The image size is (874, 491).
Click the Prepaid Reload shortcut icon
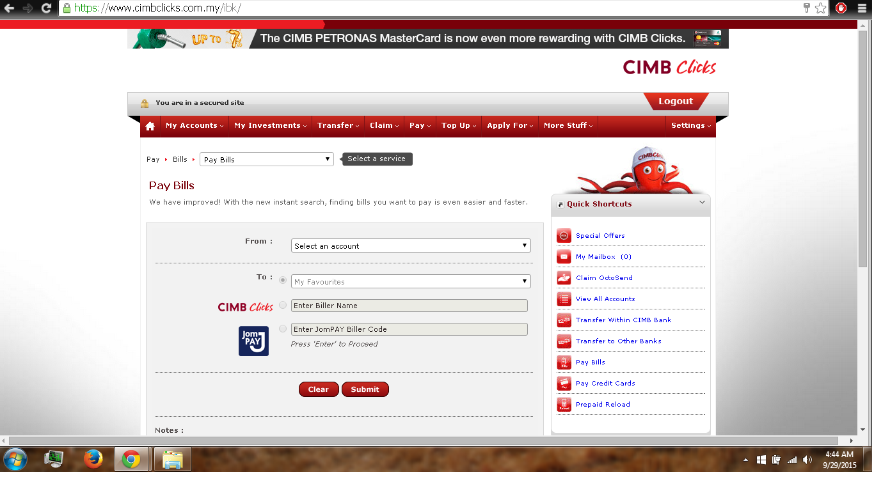(x=564, y=405)
